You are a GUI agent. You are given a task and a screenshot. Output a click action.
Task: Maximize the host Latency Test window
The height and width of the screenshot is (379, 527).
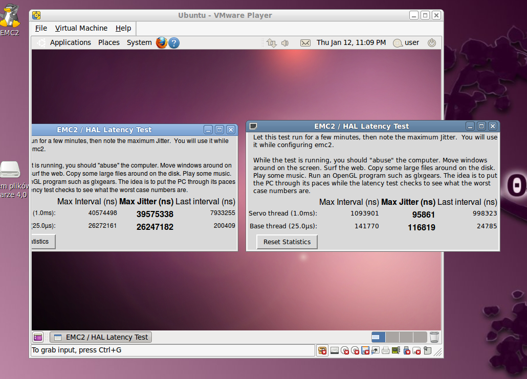click(481, 126)
